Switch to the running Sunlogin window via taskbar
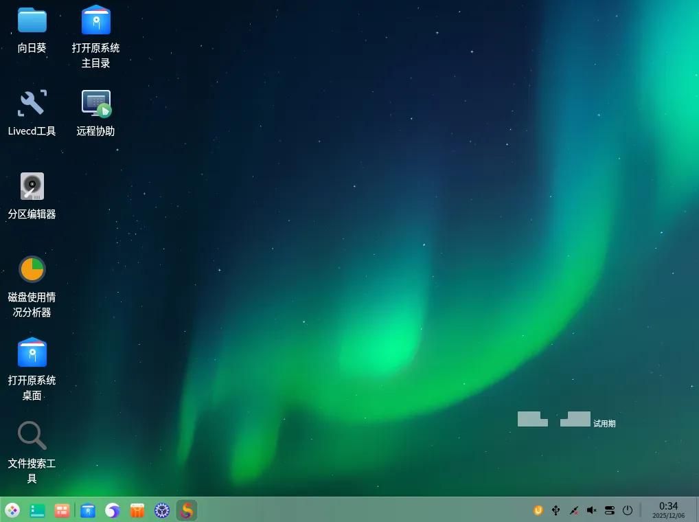699x522 pixels. (186, 510)
